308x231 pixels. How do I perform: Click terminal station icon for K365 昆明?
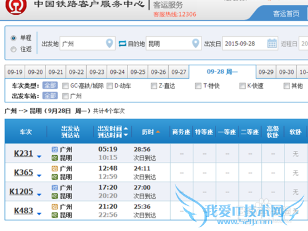(54, 177)
